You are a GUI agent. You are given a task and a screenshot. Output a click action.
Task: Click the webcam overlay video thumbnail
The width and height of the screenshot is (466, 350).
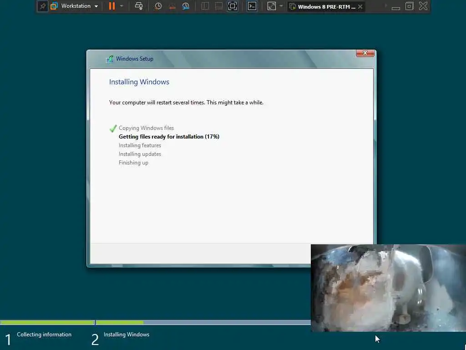(x=388, y=288)
